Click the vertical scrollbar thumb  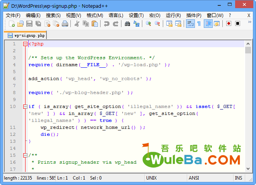click(248, 50)
